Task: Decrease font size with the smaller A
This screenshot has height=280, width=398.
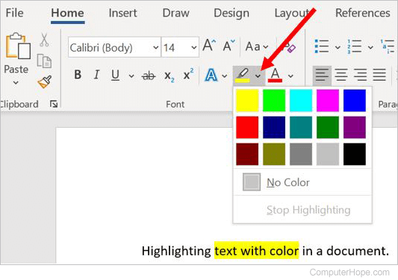Action: [x=228, y=46]
